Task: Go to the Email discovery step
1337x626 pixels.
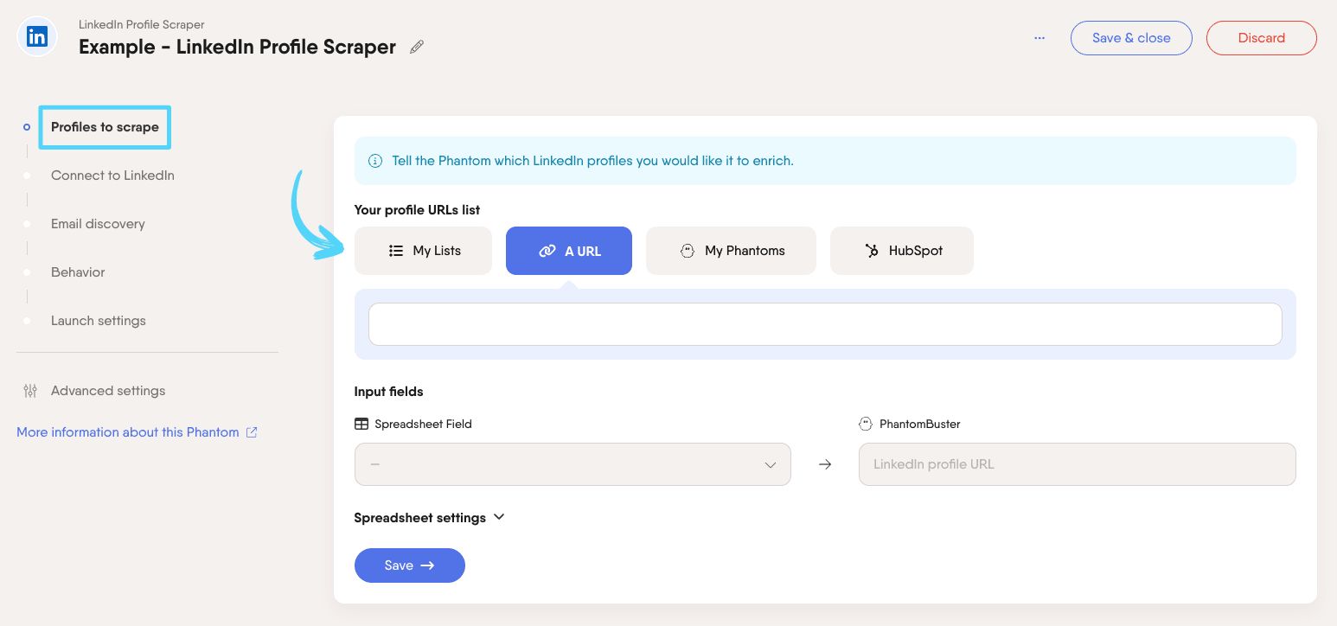Action: pyautogui.click(x=98, y=224)
